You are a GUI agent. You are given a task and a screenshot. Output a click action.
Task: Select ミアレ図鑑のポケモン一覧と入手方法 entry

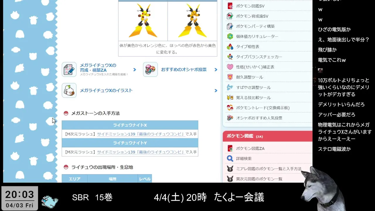(x=269, y=169)
